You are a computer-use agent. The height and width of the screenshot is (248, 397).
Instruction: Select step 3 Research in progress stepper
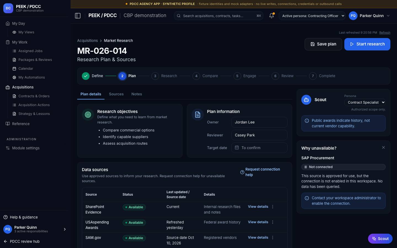(164, 76)
